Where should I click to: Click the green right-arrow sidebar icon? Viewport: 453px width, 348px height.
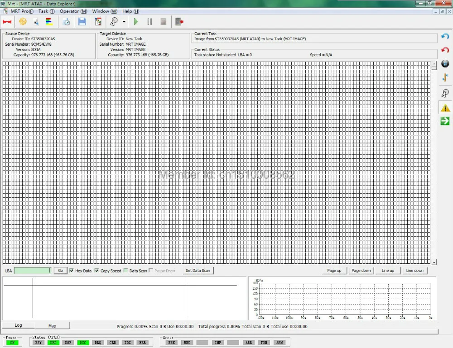tap(445, 121)
